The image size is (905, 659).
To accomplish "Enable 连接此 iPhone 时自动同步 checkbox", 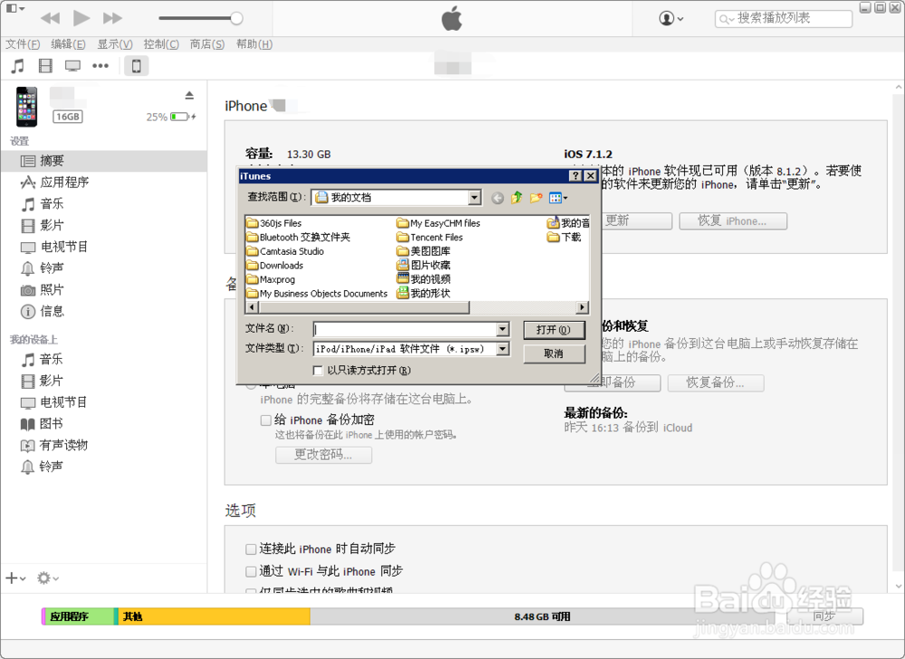I will click(x=251, y=550).
